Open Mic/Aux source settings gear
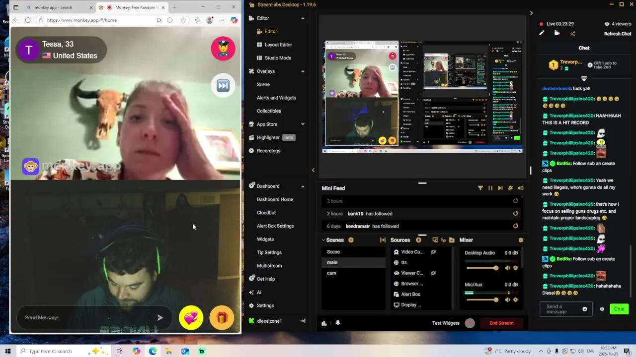This screenshot has height=357, width=636. (515, 300)
